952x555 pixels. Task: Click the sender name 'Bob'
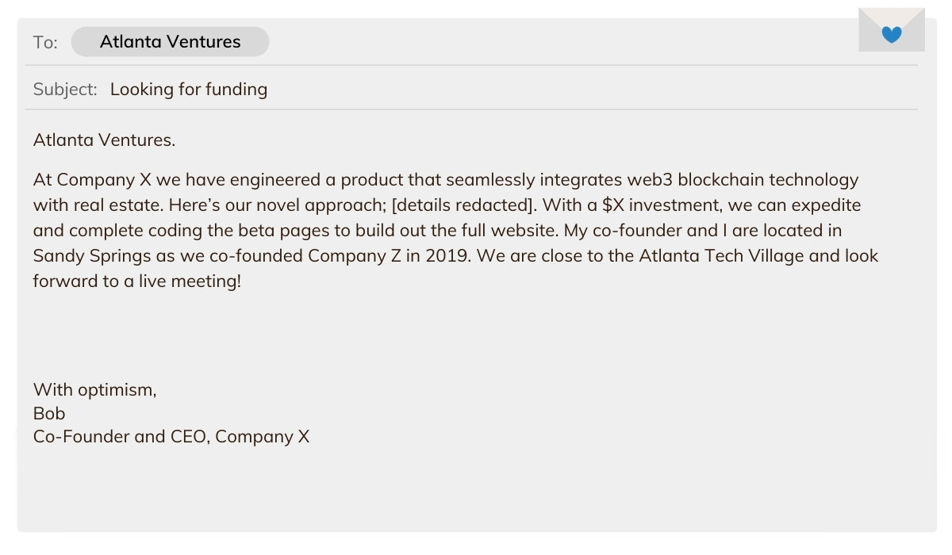pyautogui.click(x=49, y=413)
